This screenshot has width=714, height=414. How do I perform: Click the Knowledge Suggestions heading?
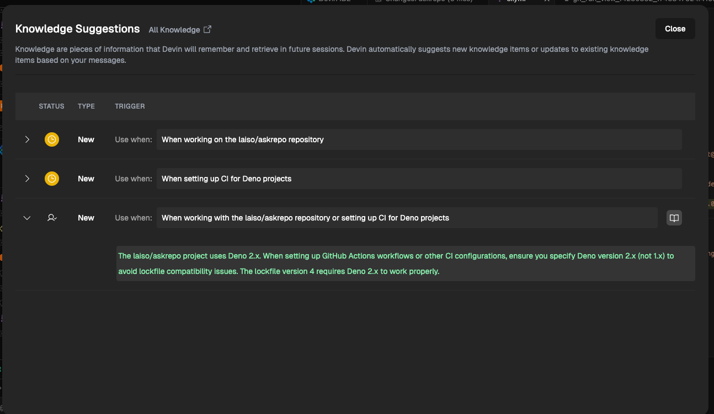[78, 29]
